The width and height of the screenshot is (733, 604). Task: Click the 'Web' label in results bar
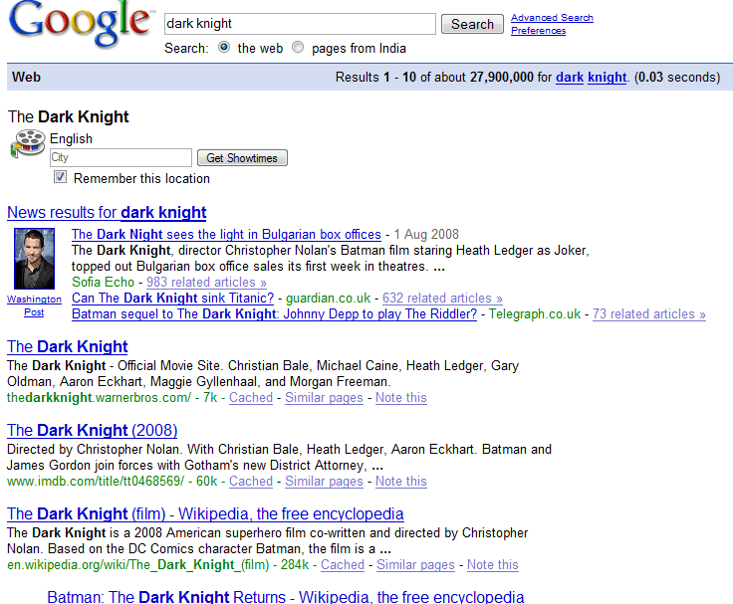pyautogui.click(x=26, y=77)
